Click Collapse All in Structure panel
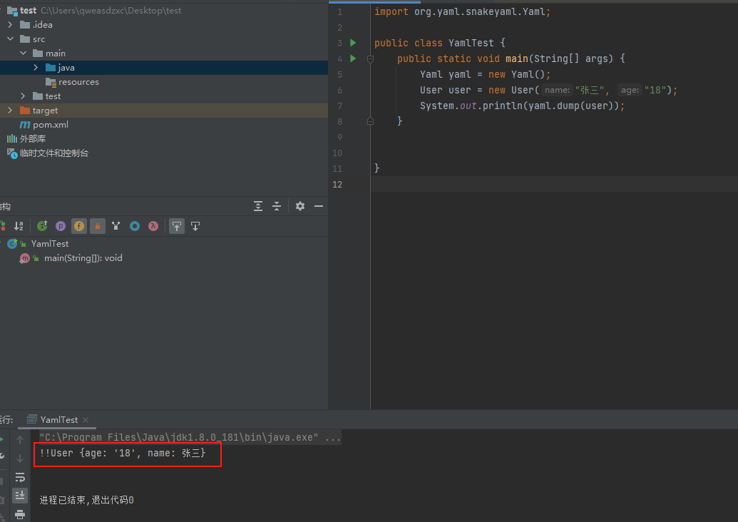This screenshot has width=738, height=522. coord(277,206)
